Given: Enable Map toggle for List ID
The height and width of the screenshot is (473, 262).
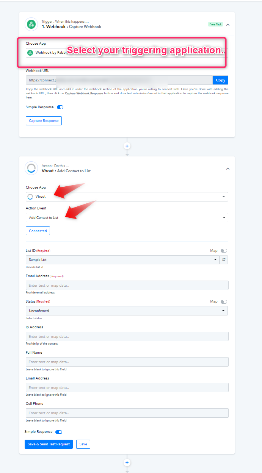Looking at the screenshot, I should pyautogui.click(x=224, y=251).
